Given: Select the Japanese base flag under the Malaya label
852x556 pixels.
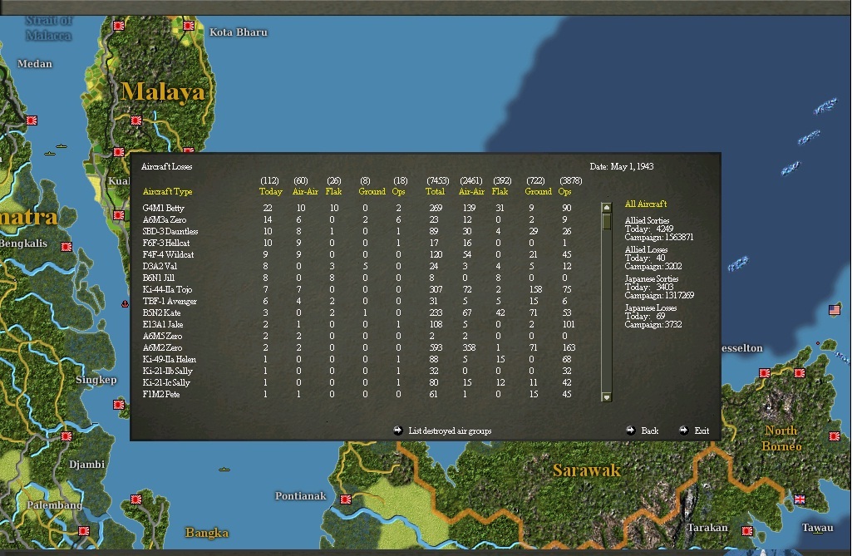Looking at the screenshot, I should click(x=135, y=121).
